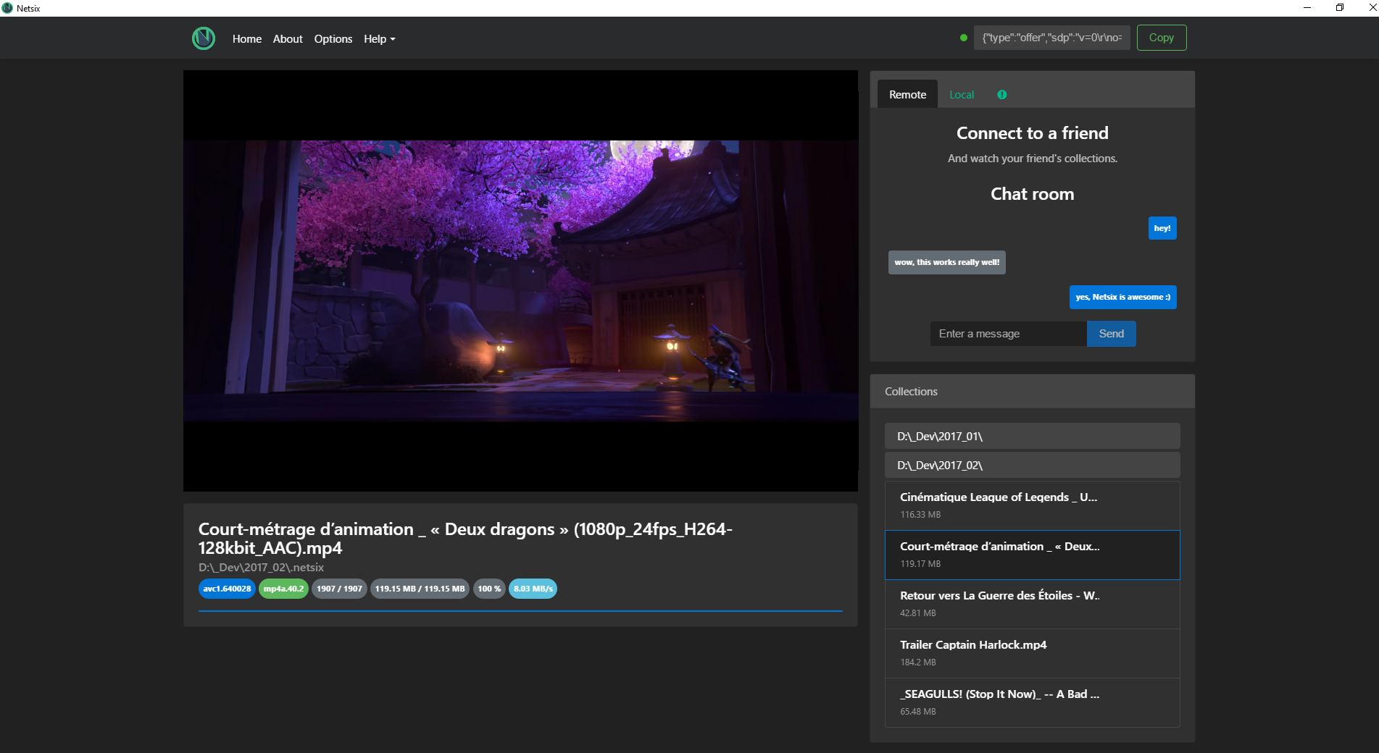This screenshot has width=1379, height=753.
Task: Collapse the D:\_Dev\2017_02\ collection
Action: coord(1032,466)
